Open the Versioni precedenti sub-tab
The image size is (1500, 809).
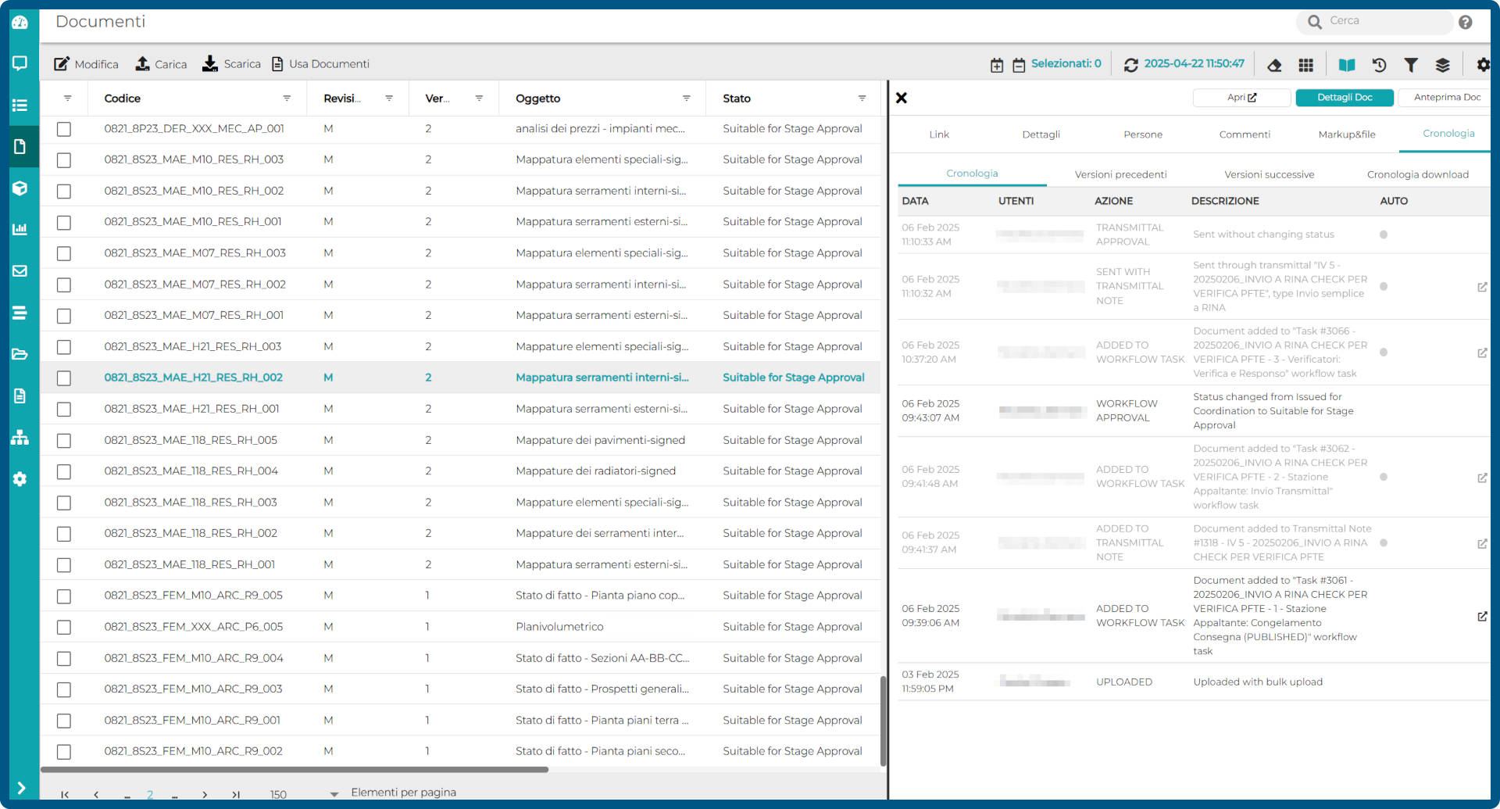click(x=1120, y=174)
